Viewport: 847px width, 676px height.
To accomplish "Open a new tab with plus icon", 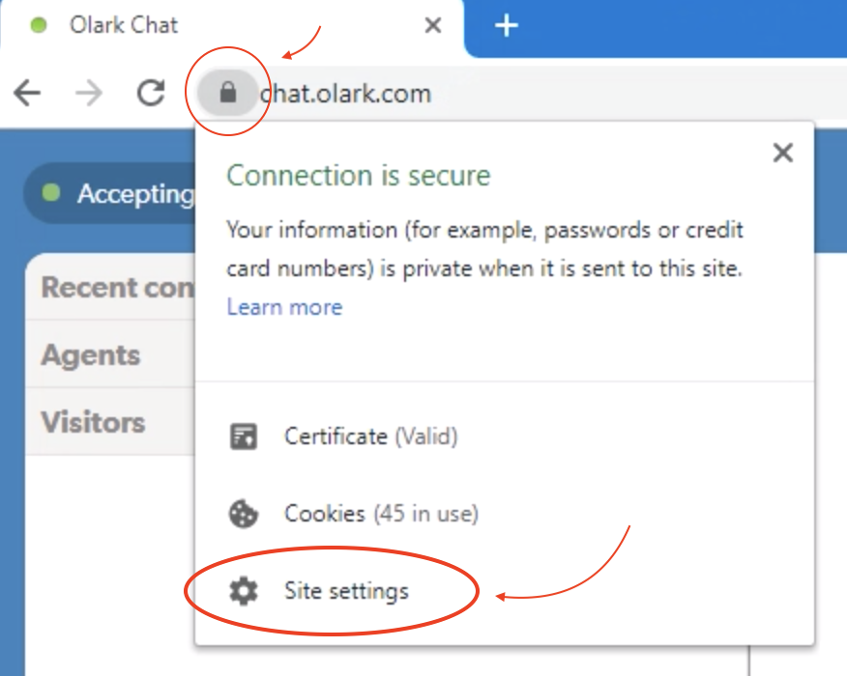I will click(506, 25).
